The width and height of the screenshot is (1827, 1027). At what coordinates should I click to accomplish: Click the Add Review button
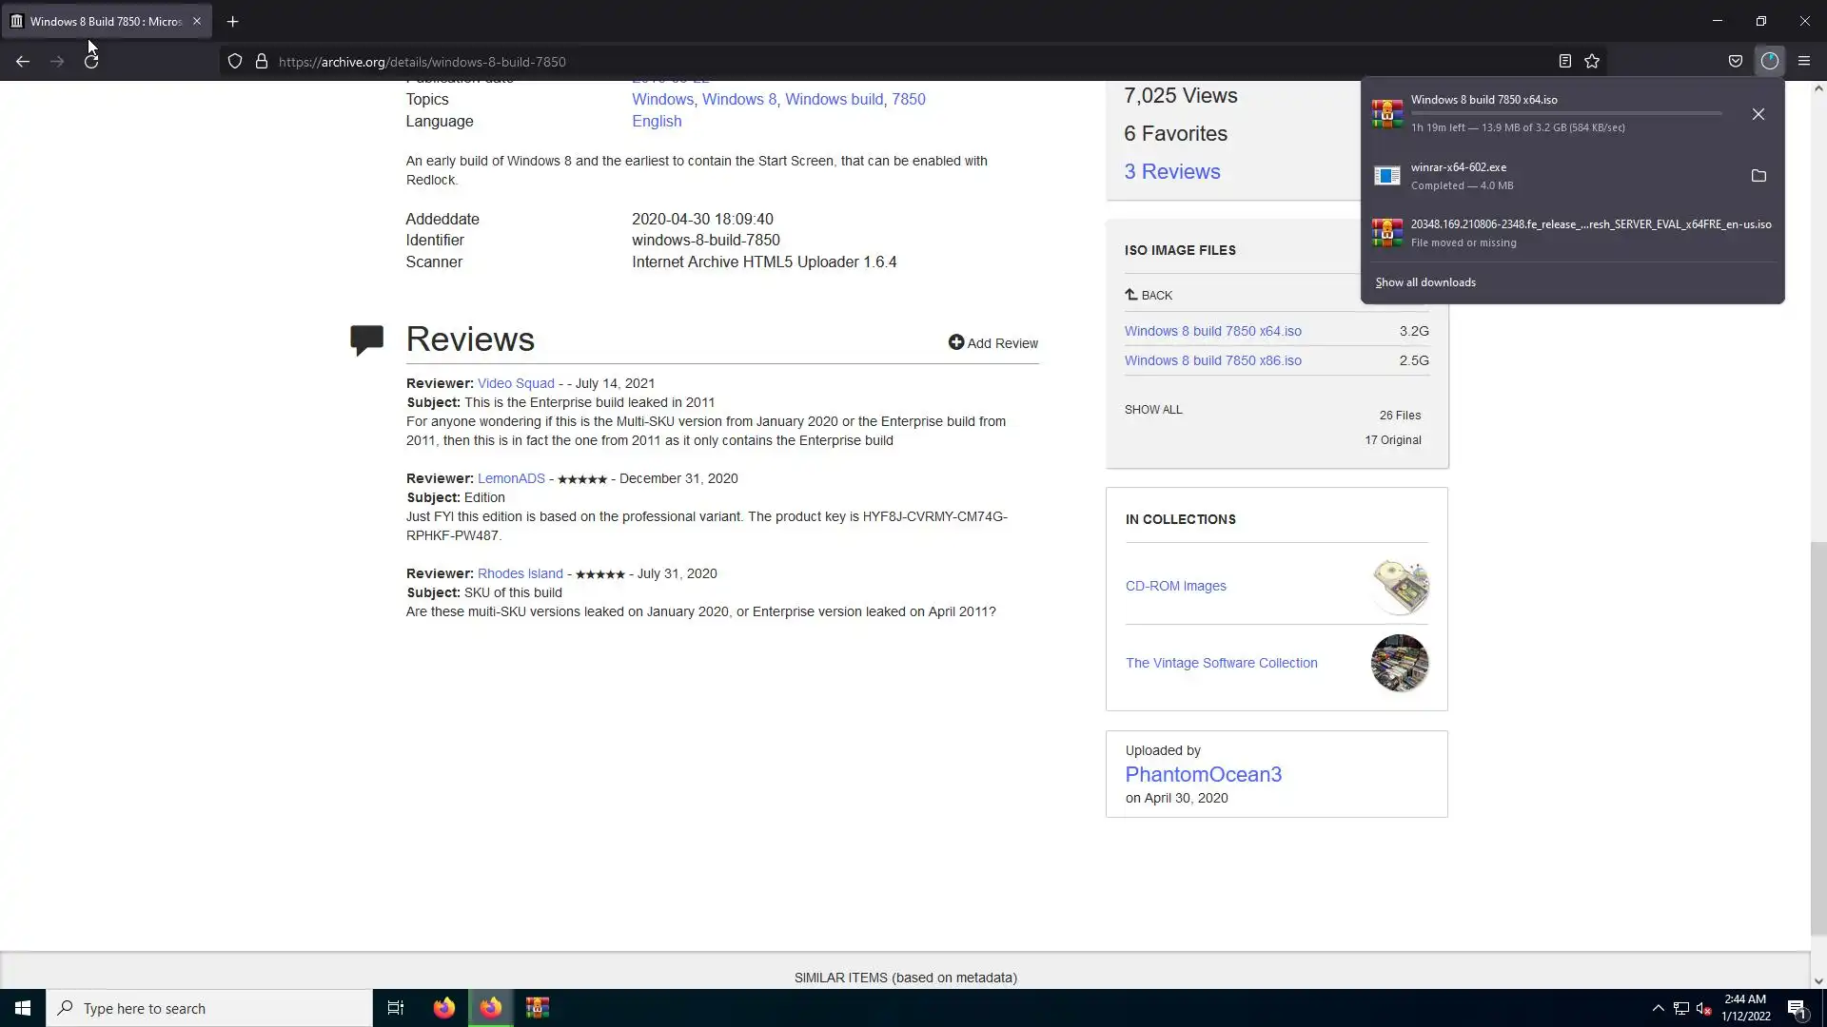(x=992, y=343)
